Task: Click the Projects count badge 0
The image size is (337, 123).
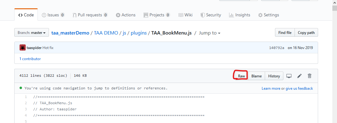Action: 168,15
